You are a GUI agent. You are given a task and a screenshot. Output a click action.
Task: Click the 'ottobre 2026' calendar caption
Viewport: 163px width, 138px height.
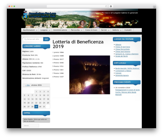coord(37,85)
